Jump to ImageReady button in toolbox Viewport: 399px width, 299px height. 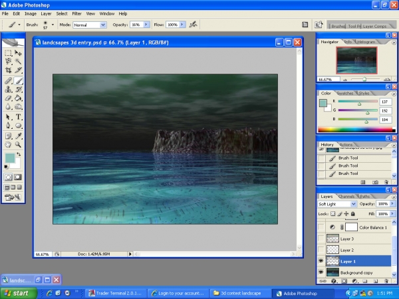13,197
